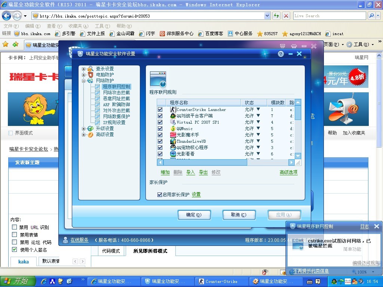Screen dimensions: 383x287
Task: Click the QQ宠物核心程序 icon
Action: coord(173,148)
